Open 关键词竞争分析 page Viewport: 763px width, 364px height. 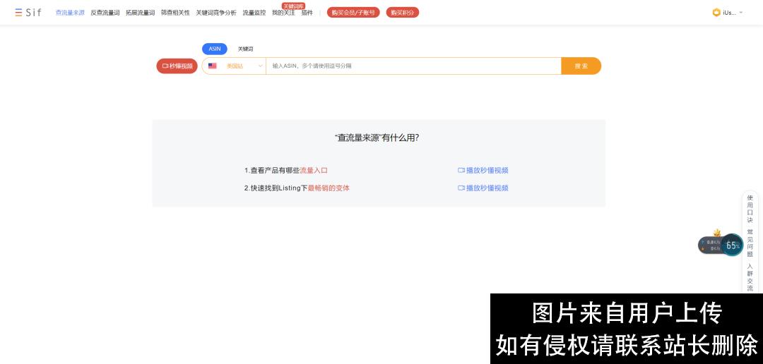tap(216, 13)
